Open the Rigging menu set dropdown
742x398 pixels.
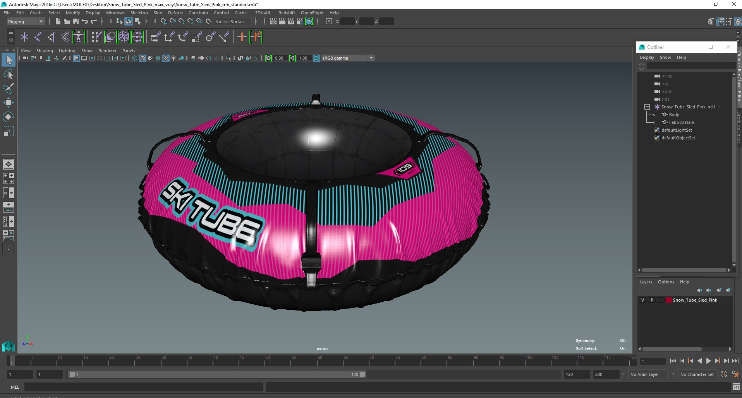(x=26, y=22)
